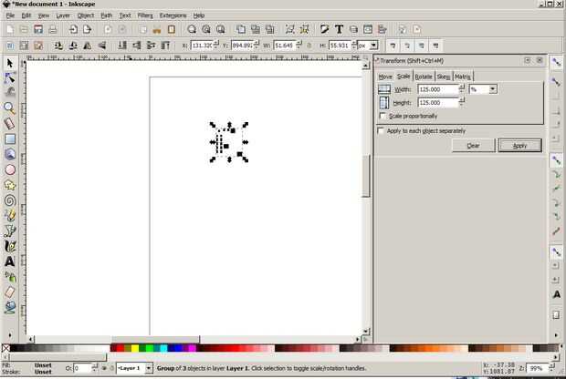Select the Rectangle tool

point(10,138)
